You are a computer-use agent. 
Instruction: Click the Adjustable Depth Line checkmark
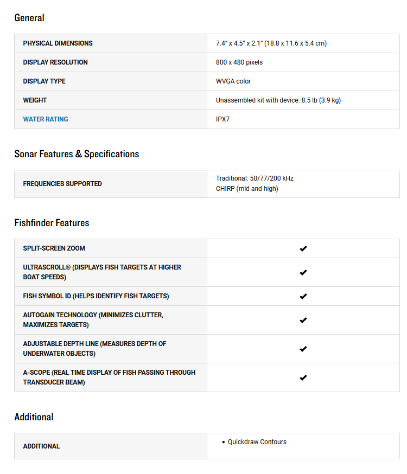coord(303,349)
